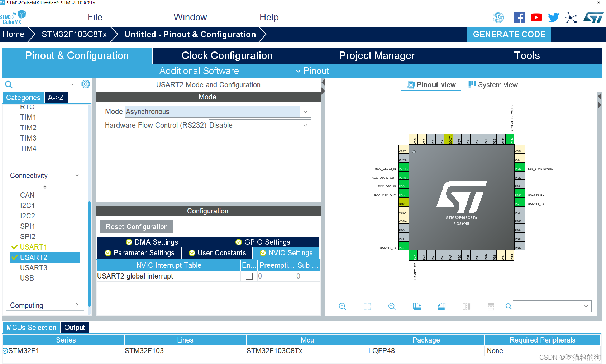Enable the USART2 global interrupt checkbox
The width and height of the screenshot is (606, 364).
pos(249,276)
